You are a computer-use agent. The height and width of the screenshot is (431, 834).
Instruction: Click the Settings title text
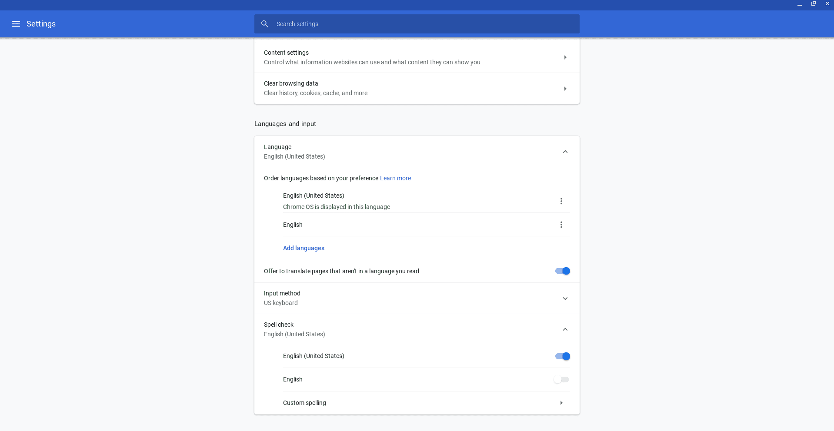[x=41, y=24]
